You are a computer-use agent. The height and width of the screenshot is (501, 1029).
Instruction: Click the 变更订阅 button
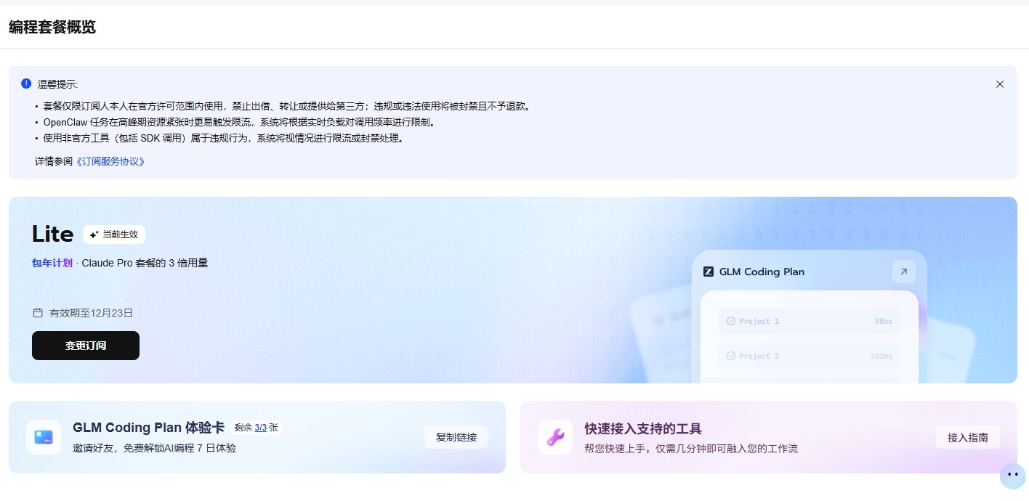[x=86, y=346]
